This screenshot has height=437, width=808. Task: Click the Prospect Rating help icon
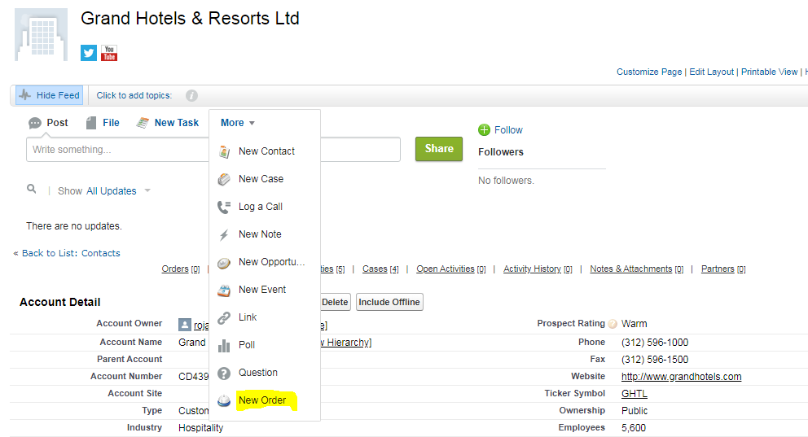pos(613,324)
